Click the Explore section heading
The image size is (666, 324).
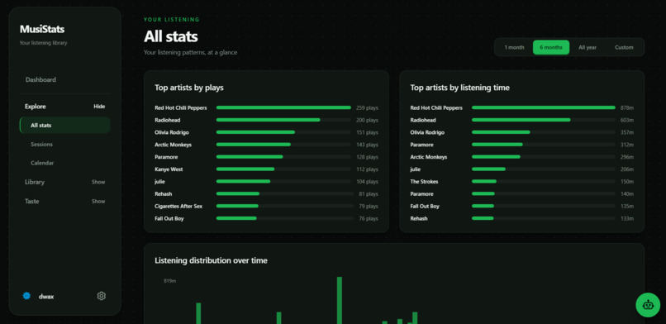(36, 107)
